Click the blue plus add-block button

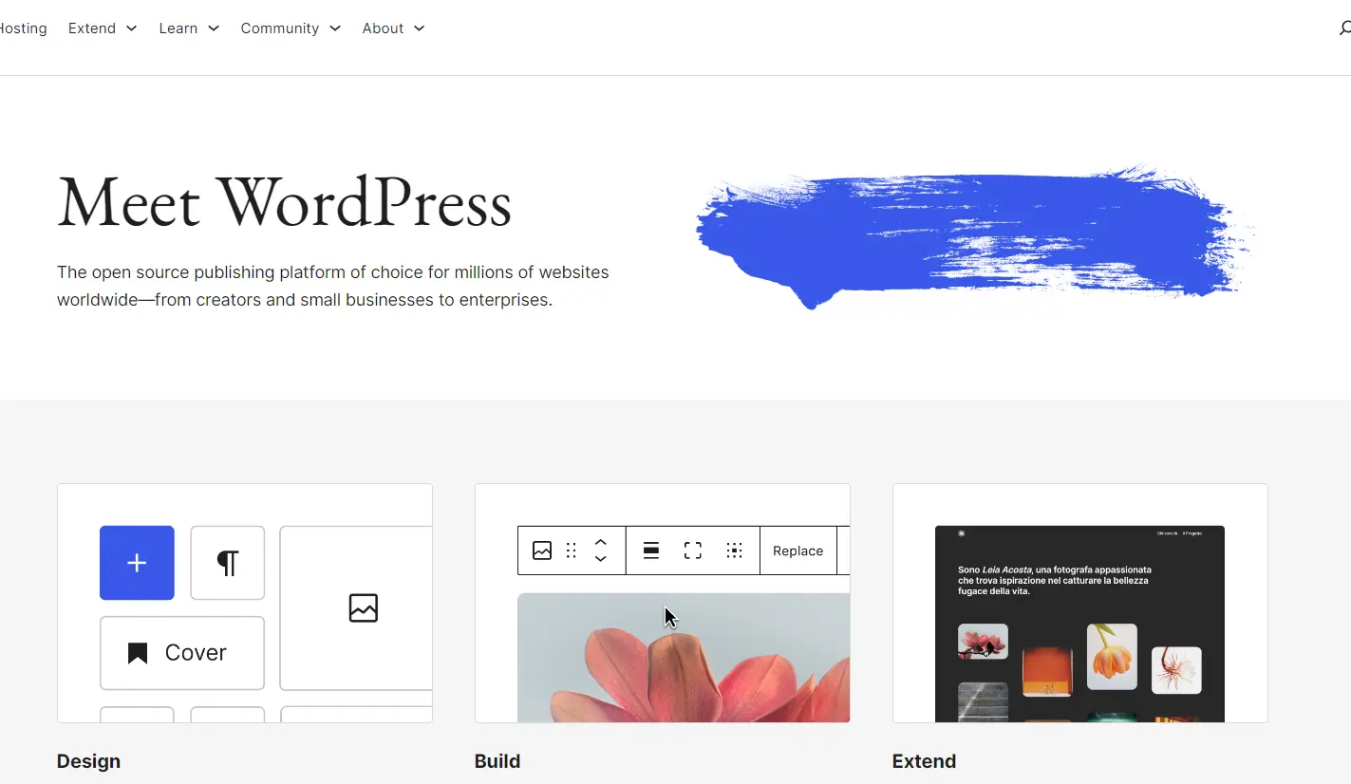tap(137, 563)
